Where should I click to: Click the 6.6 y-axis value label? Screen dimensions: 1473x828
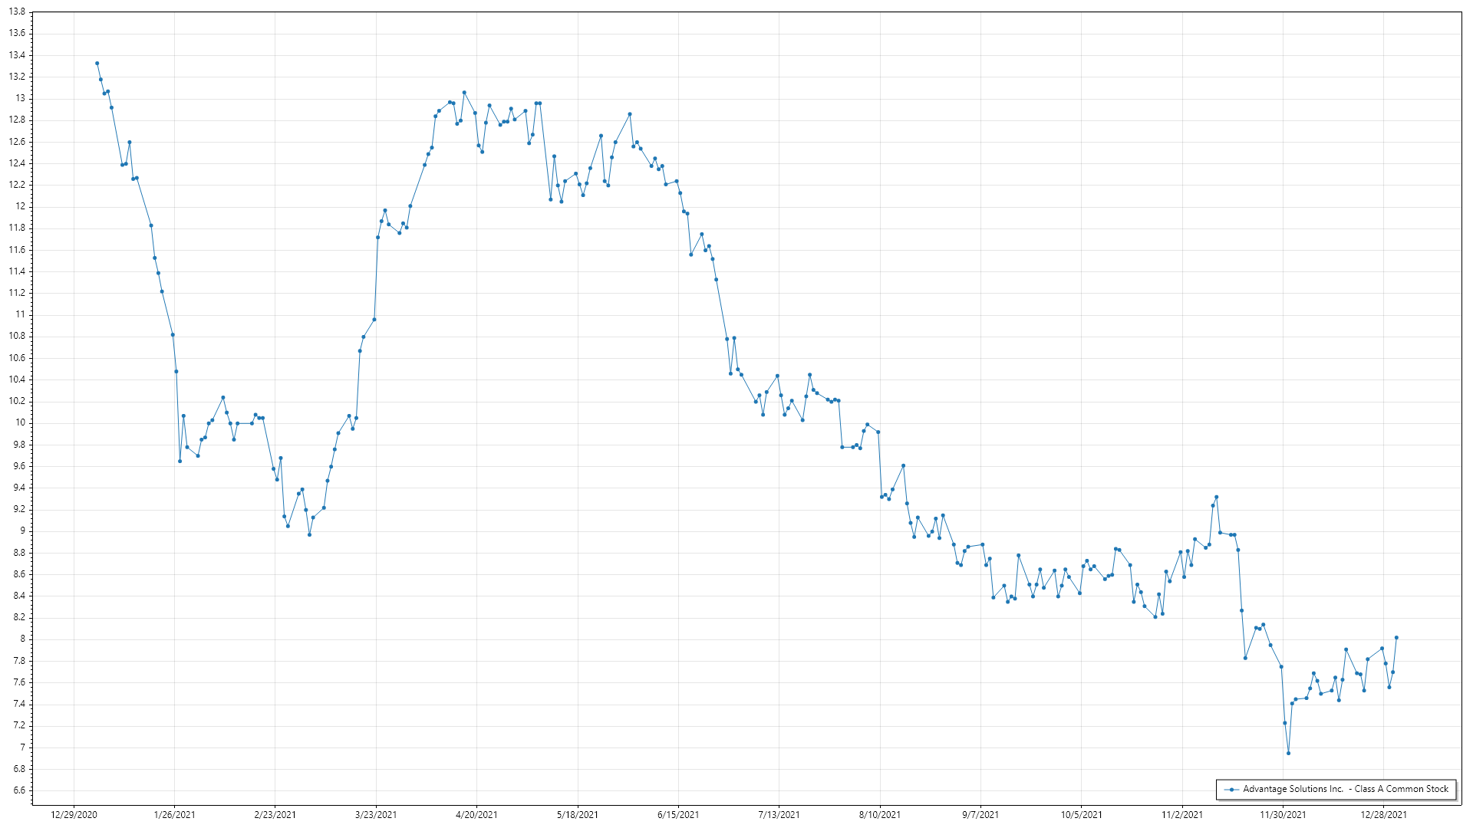coord(18,790)
